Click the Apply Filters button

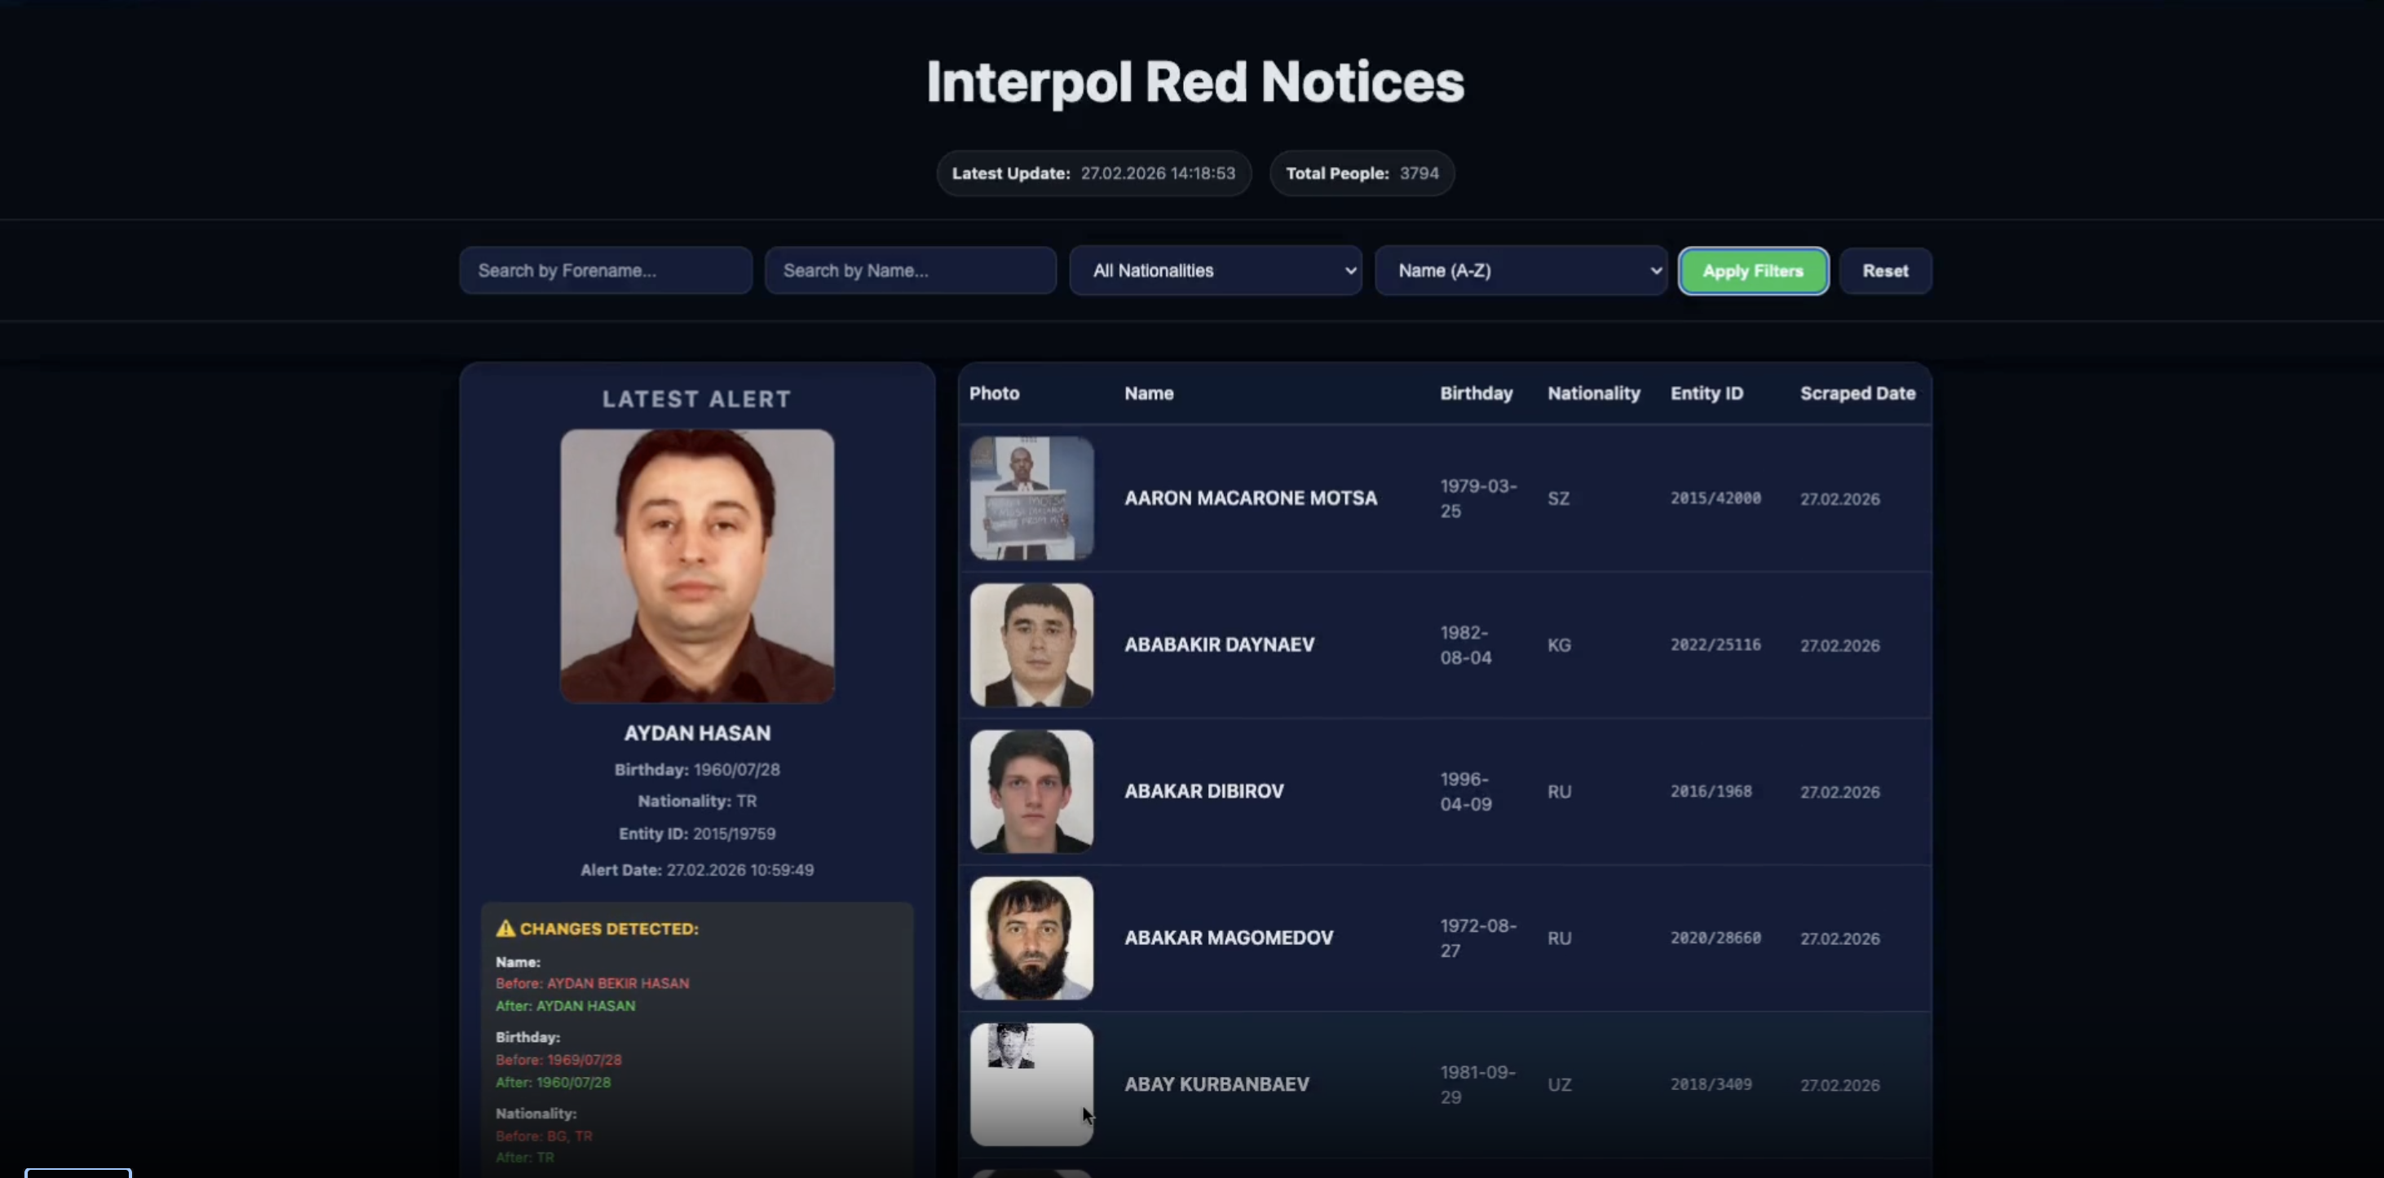point(1753,271)
